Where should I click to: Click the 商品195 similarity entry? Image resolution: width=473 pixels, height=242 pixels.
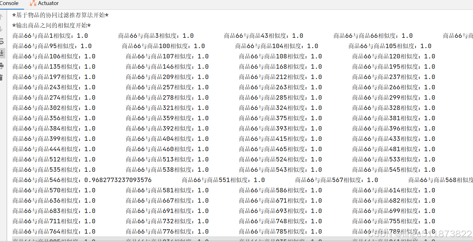pos(394,67)
